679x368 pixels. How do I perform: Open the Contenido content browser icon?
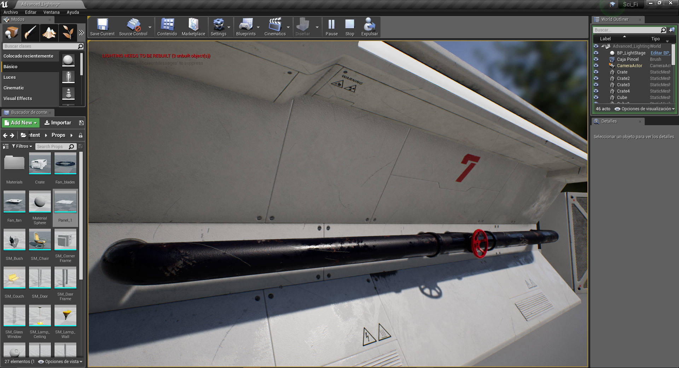(x=167, y=27)
